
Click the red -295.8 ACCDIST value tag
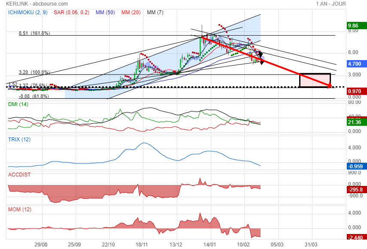[357, 190]
